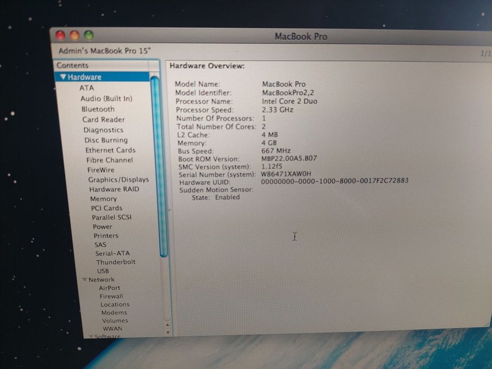Open Volumes under Network
The image size is (492, 369).
click(x=115, y=321)
